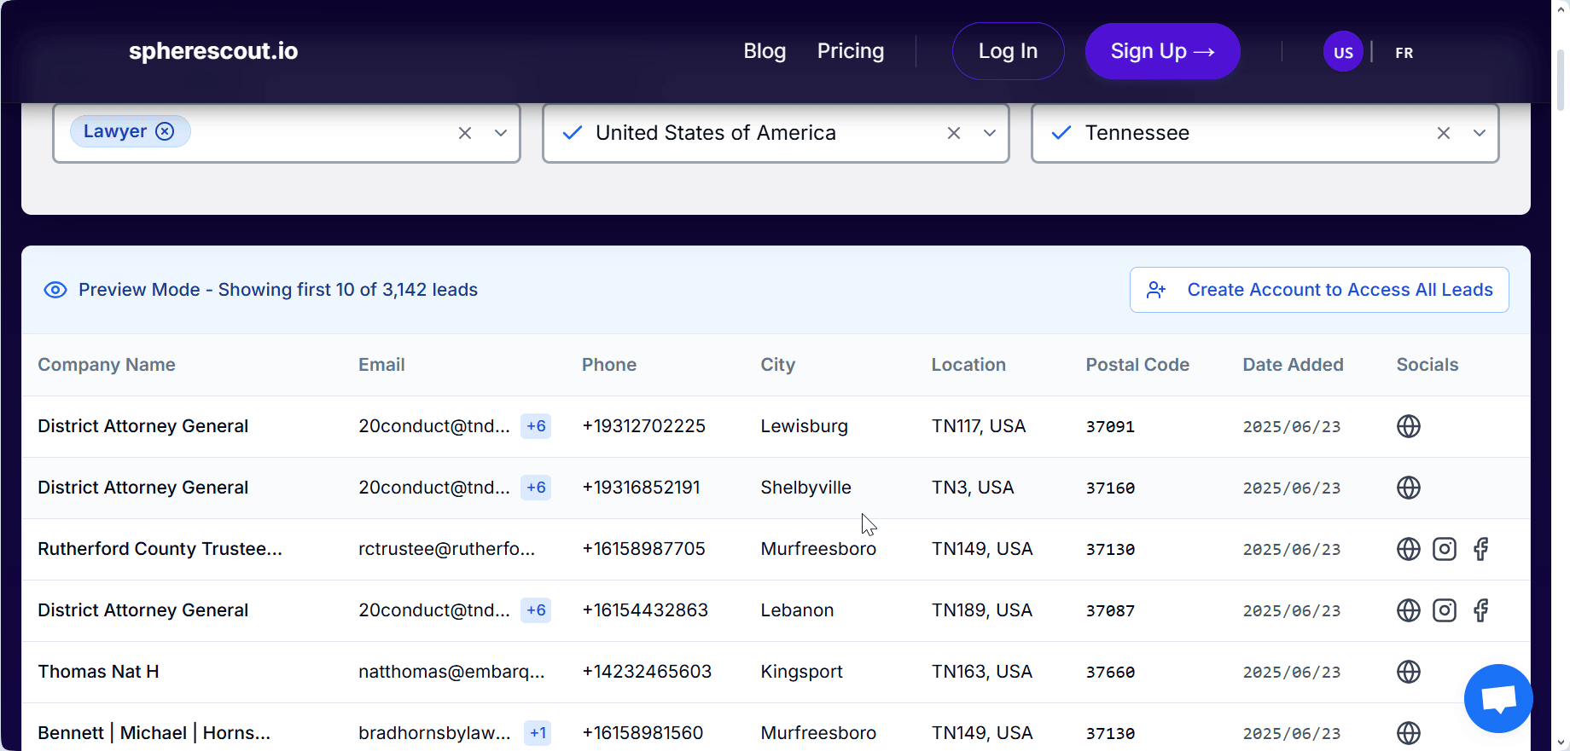The height and width of the screenshot is (751, 1570).
Task: Sort by City column header
Action: tap(778, 365)
